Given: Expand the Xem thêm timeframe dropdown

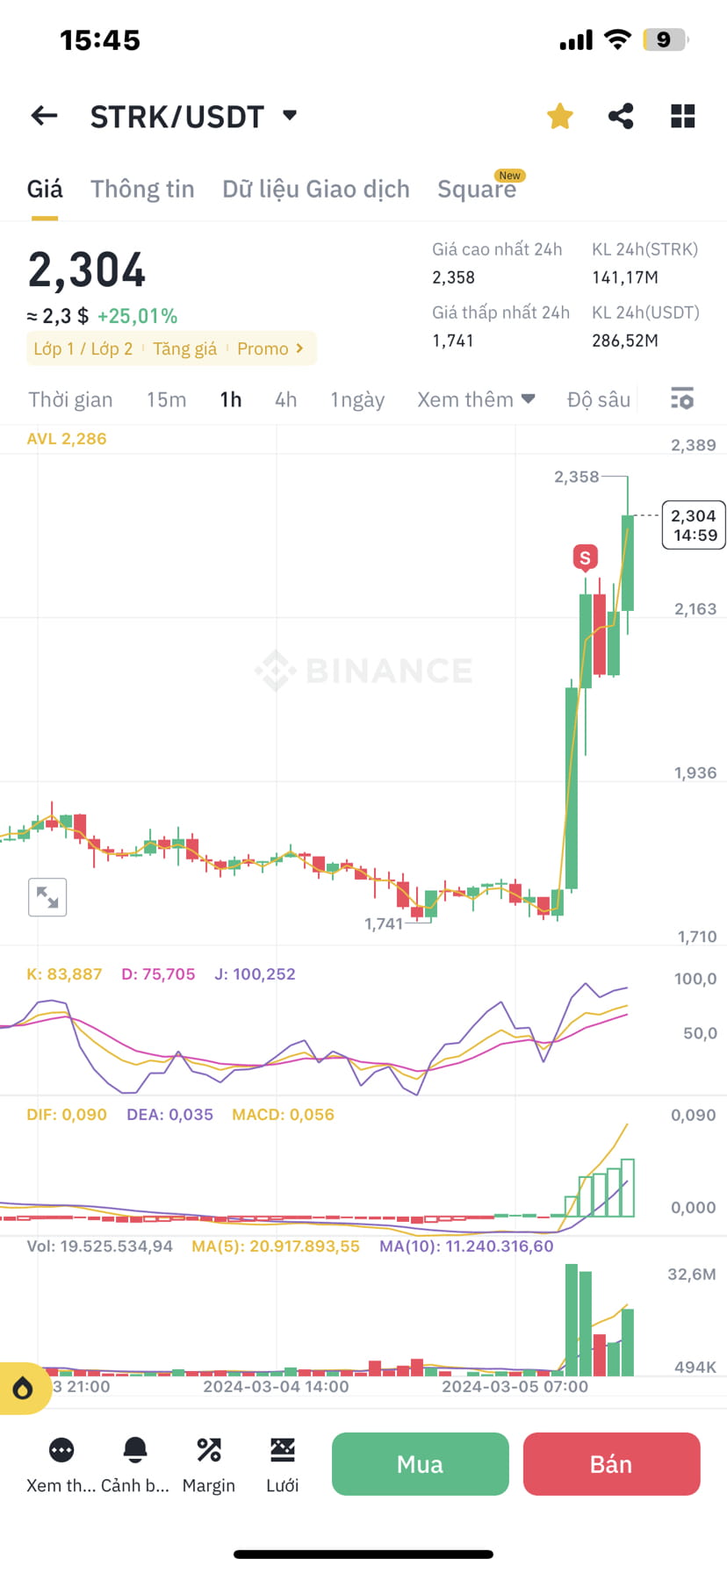Looking at the screenshot, I should 476,399.
